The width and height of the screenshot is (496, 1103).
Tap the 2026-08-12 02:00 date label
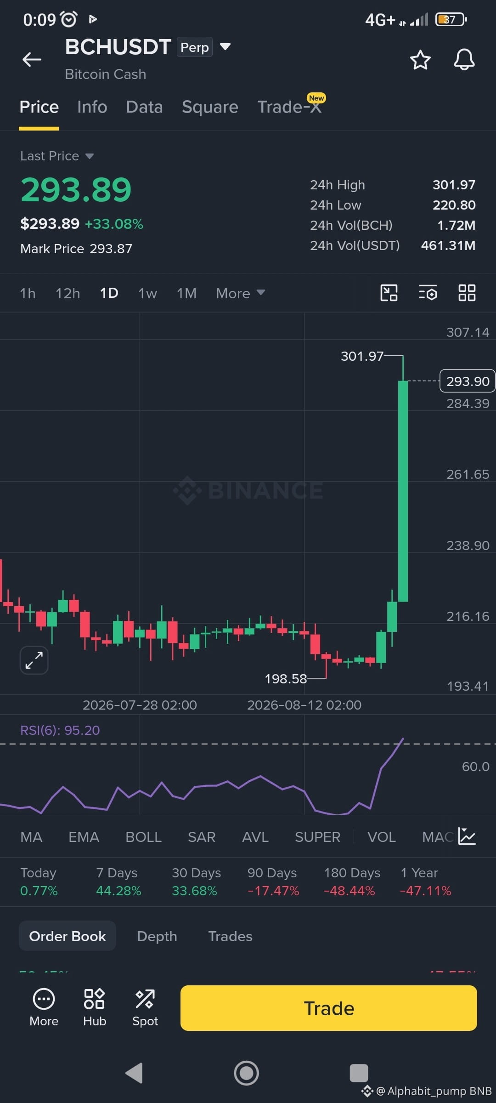click(x=304, y=705)
